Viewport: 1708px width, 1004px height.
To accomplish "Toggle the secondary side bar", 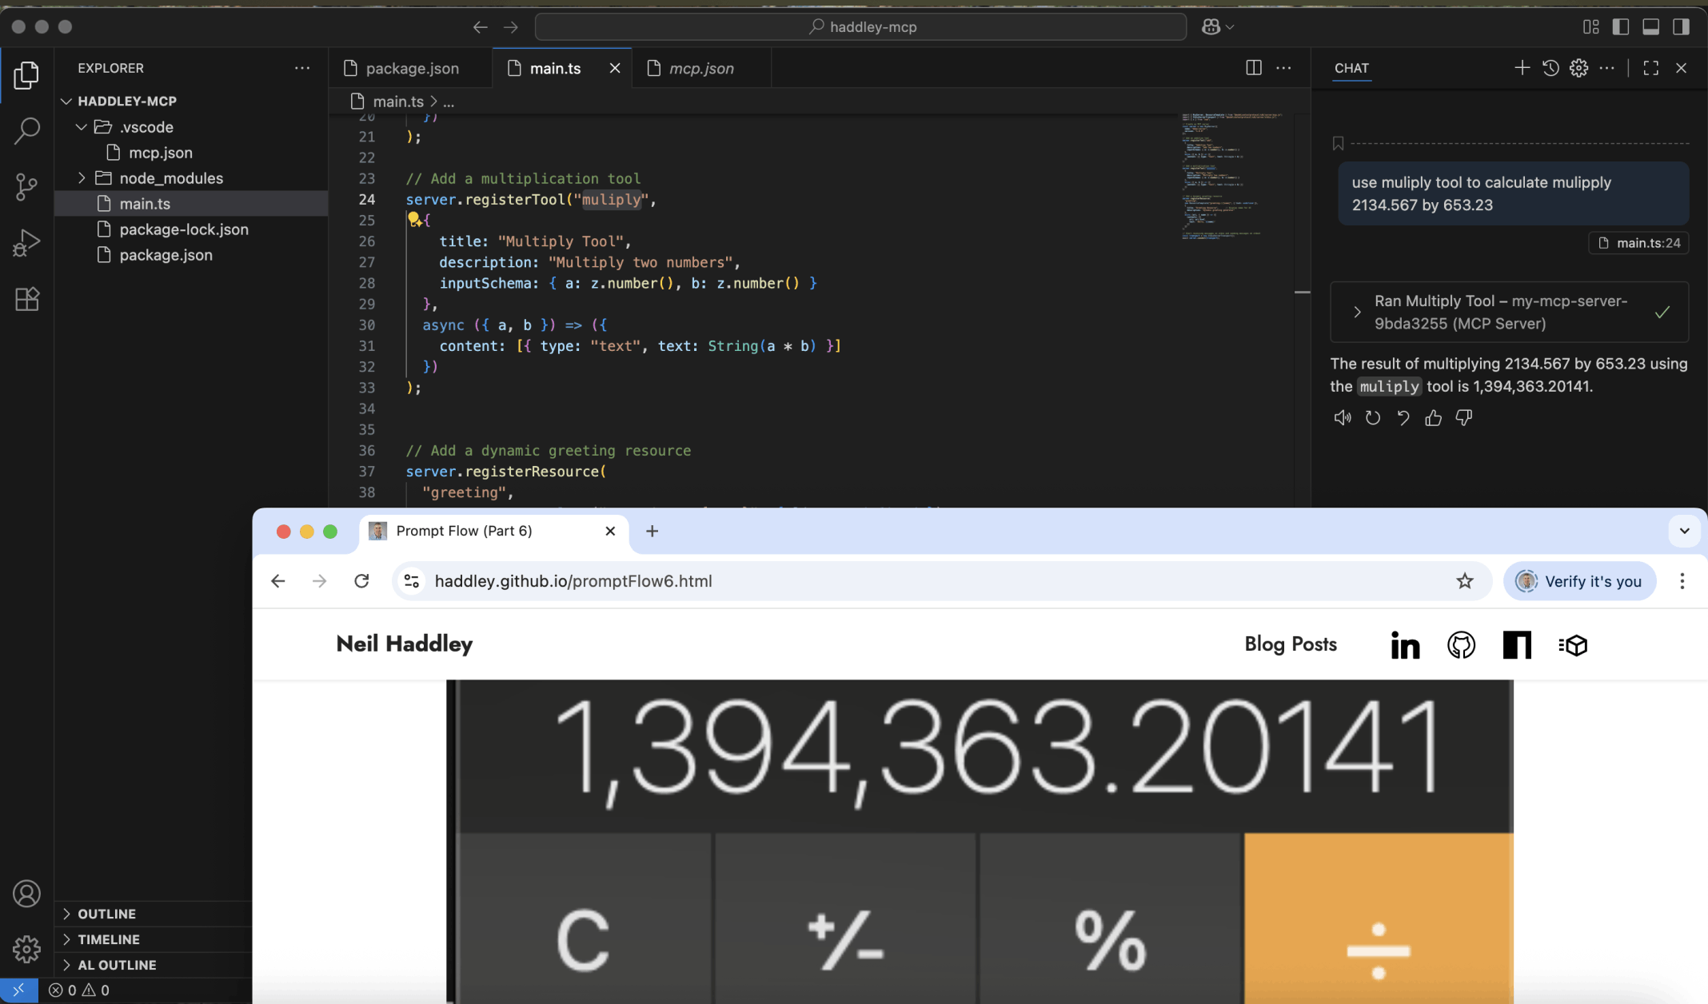I will (1681, 26).
